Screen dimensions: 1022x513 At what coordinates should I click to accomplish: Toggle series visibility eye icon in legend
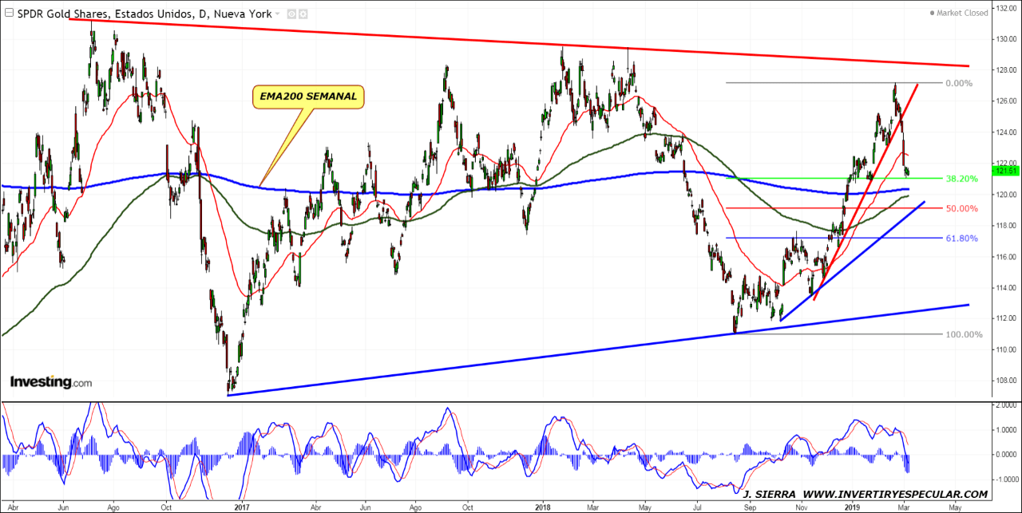click(x=291, y=14)
